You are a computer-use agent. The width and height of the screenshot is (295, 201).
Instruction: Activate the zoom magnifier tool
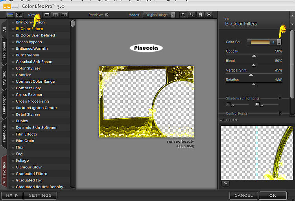click(x=192, y=15)
